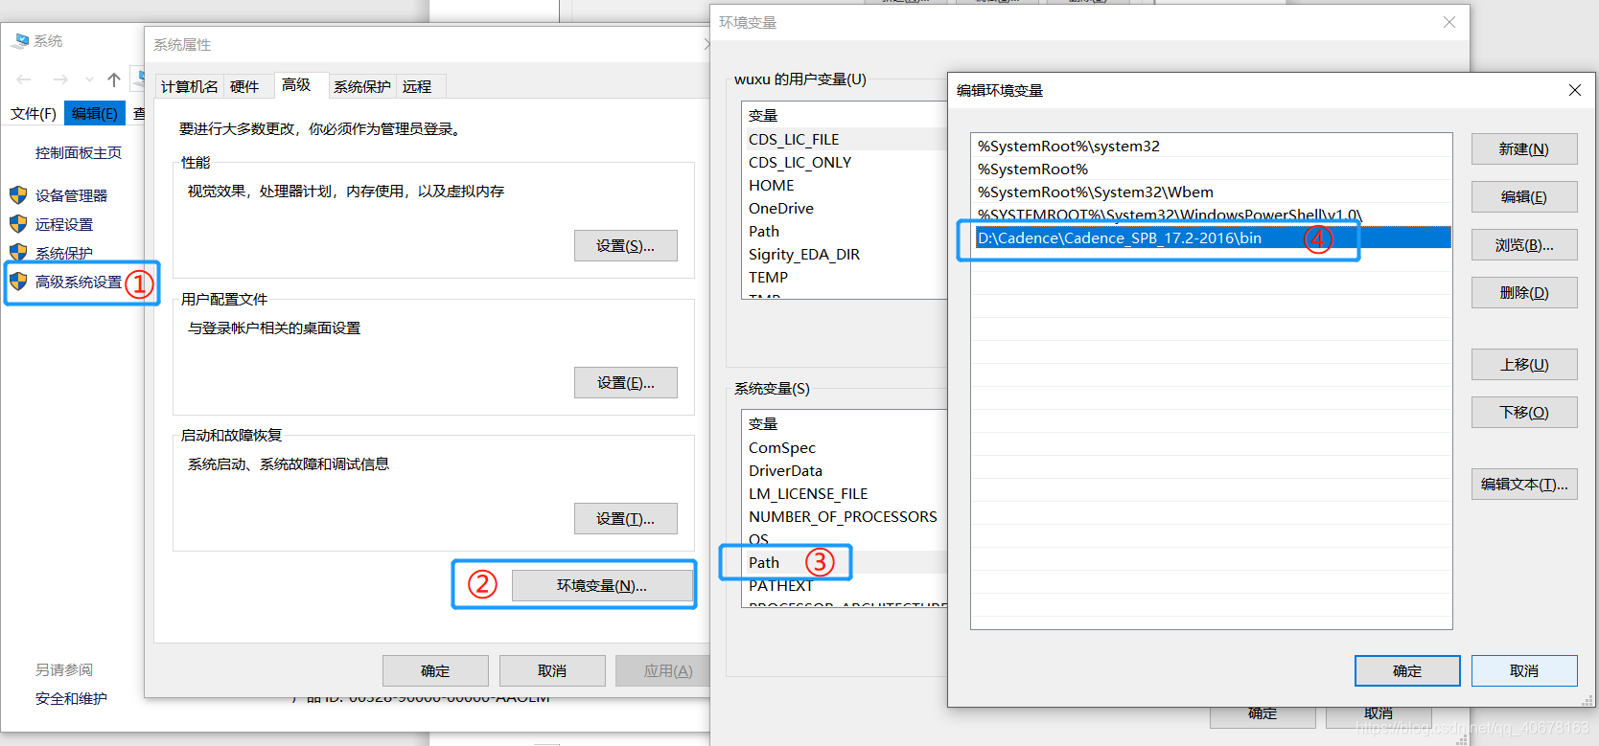The height and width of the screenshot is (746, 1599).
Task: Open 控制面板主页 link
Action: (79, 153)
